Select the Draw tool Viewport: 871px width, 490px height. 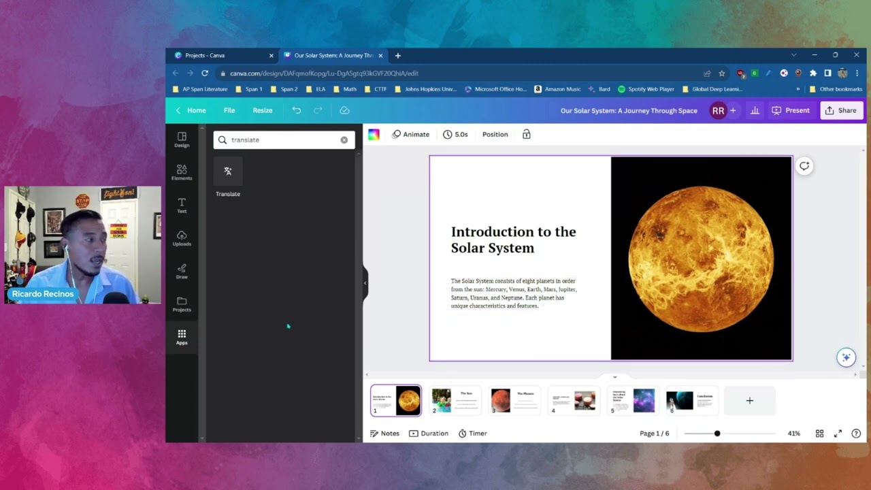pyautogui.click(x=182, y=271)
